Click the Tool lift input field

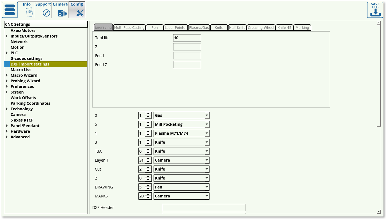[187, 38]
